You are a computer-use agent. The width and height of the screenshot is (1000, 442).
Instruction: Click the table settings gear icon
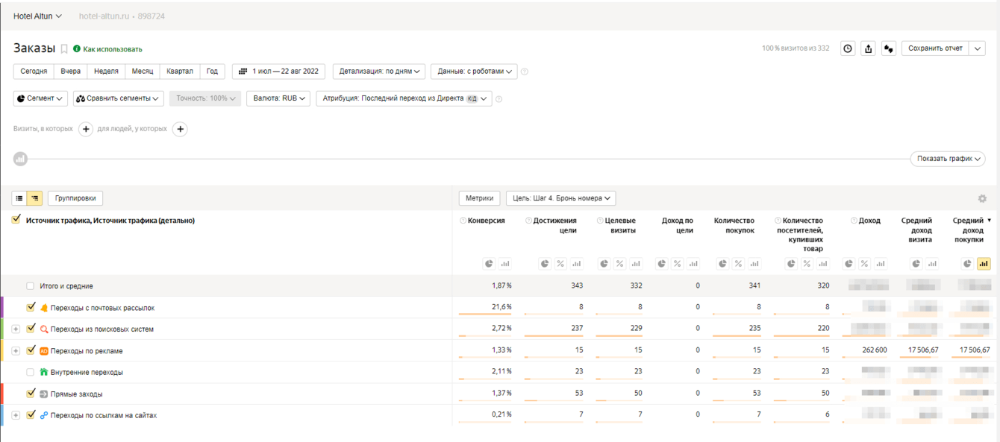[x=982, y=198]
